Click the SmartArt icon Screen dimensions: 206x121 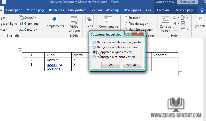pyautogui.click(x=21, y=18)
